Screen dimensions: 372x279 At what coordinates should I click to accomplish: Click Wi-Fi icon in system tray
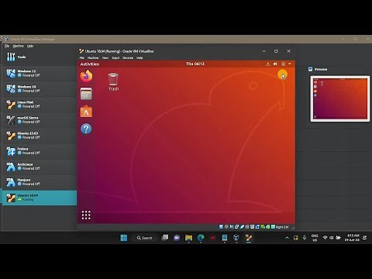click(x=325, y=238)
